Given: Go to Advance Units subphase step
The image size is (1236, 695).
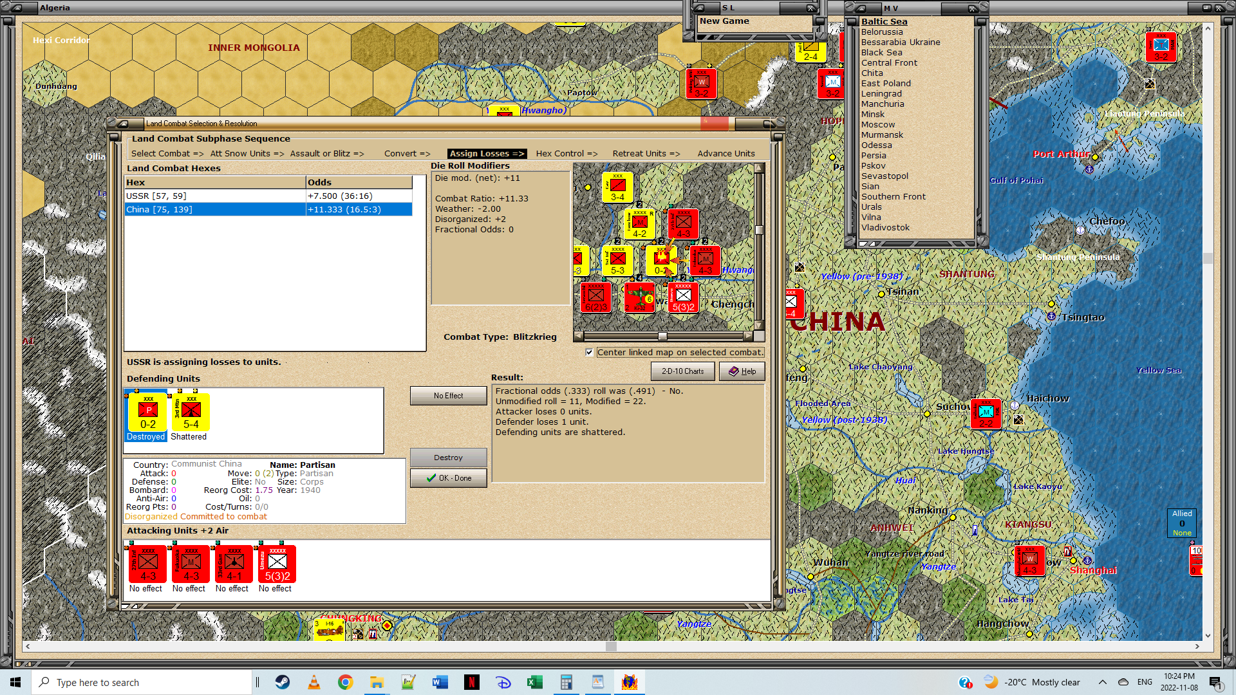Looking at the screenshot, I should [x=726, y=153].
